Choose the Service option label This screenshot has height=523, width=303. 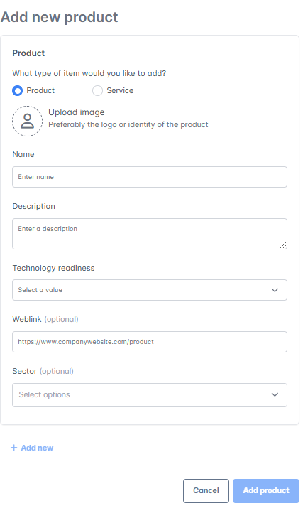(x=120, y=90)
